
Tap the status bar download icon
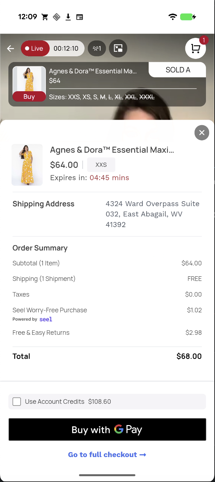(68, 17)
